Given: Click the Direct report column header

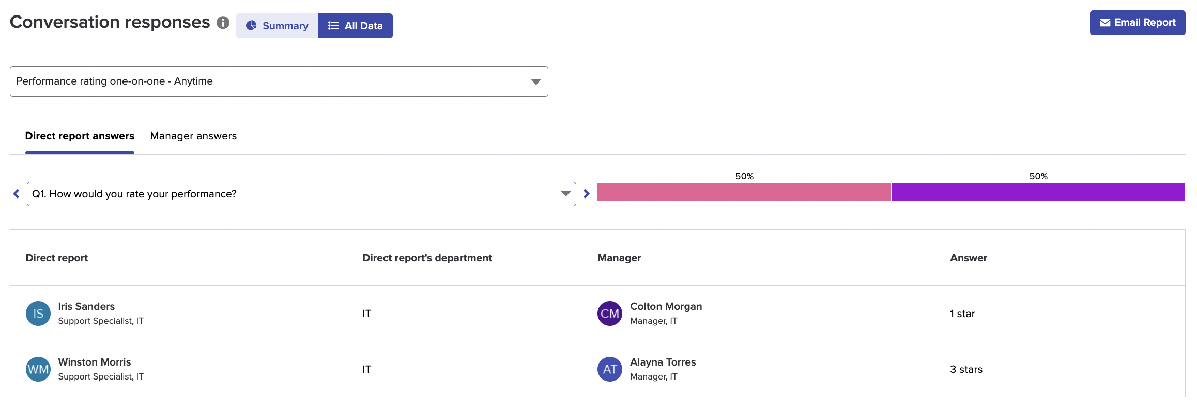Looking at the screenshot, I should click(57, 258).
